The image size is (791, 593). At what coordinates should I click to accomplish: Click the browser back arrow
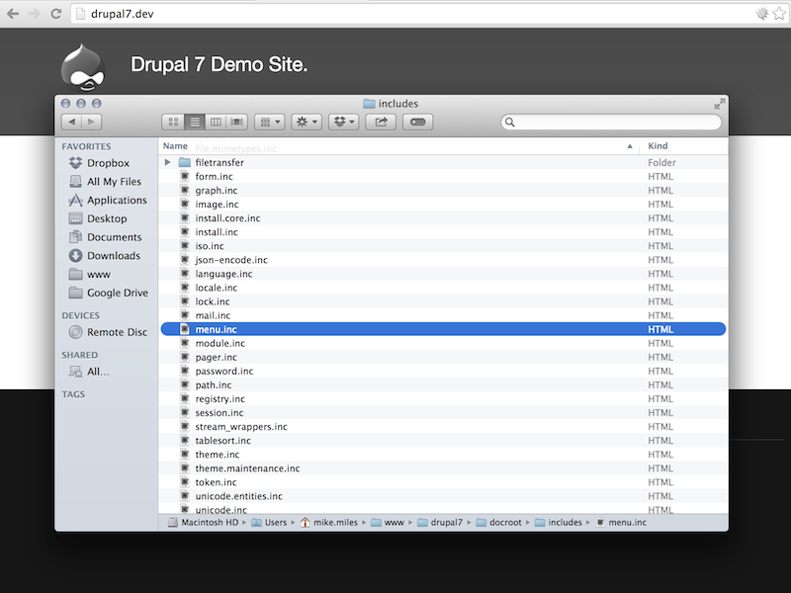13,14
